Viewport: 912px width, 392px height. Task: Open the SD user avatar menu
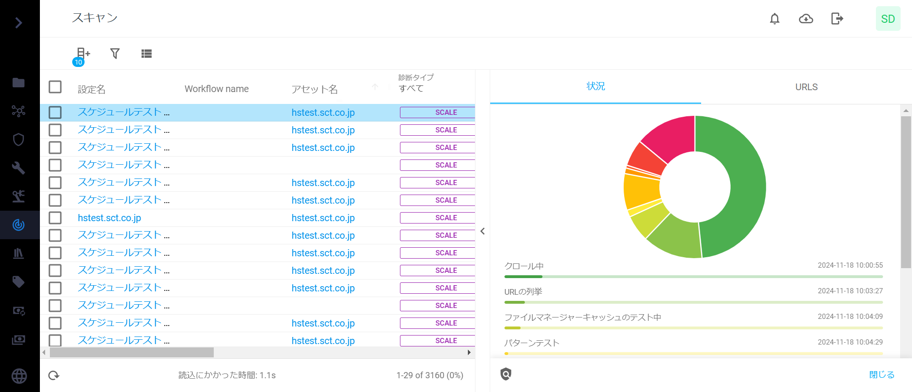888,19
